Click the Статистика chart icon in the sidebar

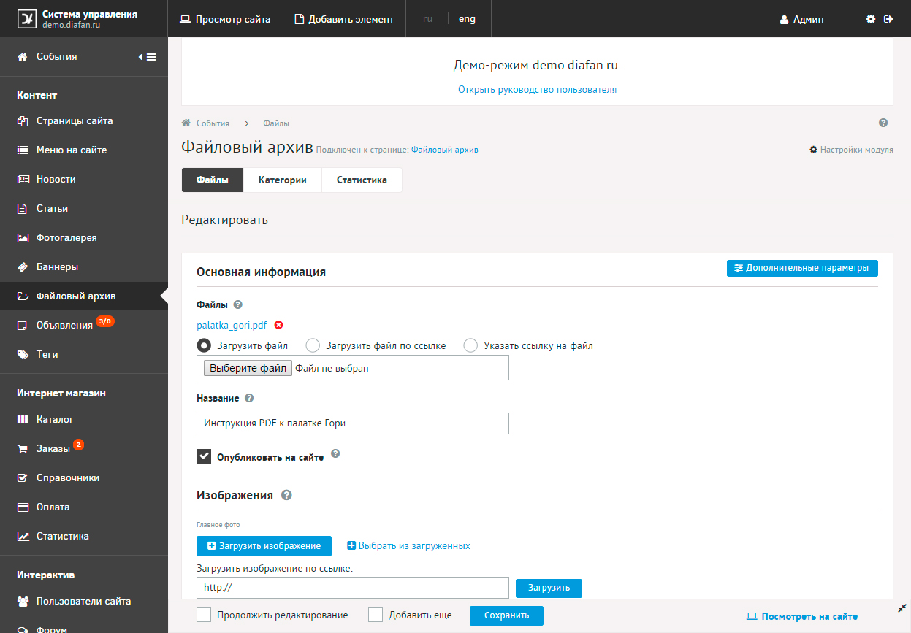[x=23, y=536]
